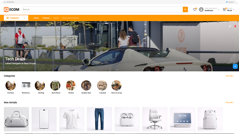Delete the banner with the trash icon
The width and height of the screenshot is (239, 134).
coord(235,26)
